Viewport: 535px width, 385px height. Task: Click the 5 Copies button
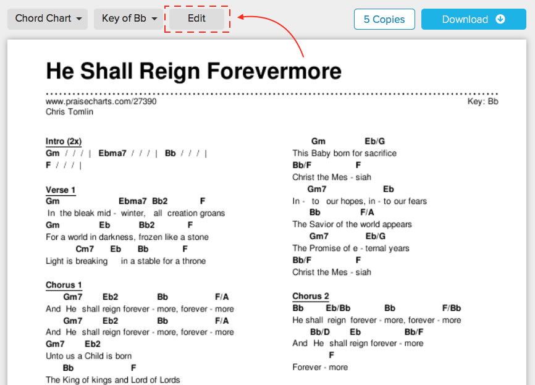(x=384, y=19)
